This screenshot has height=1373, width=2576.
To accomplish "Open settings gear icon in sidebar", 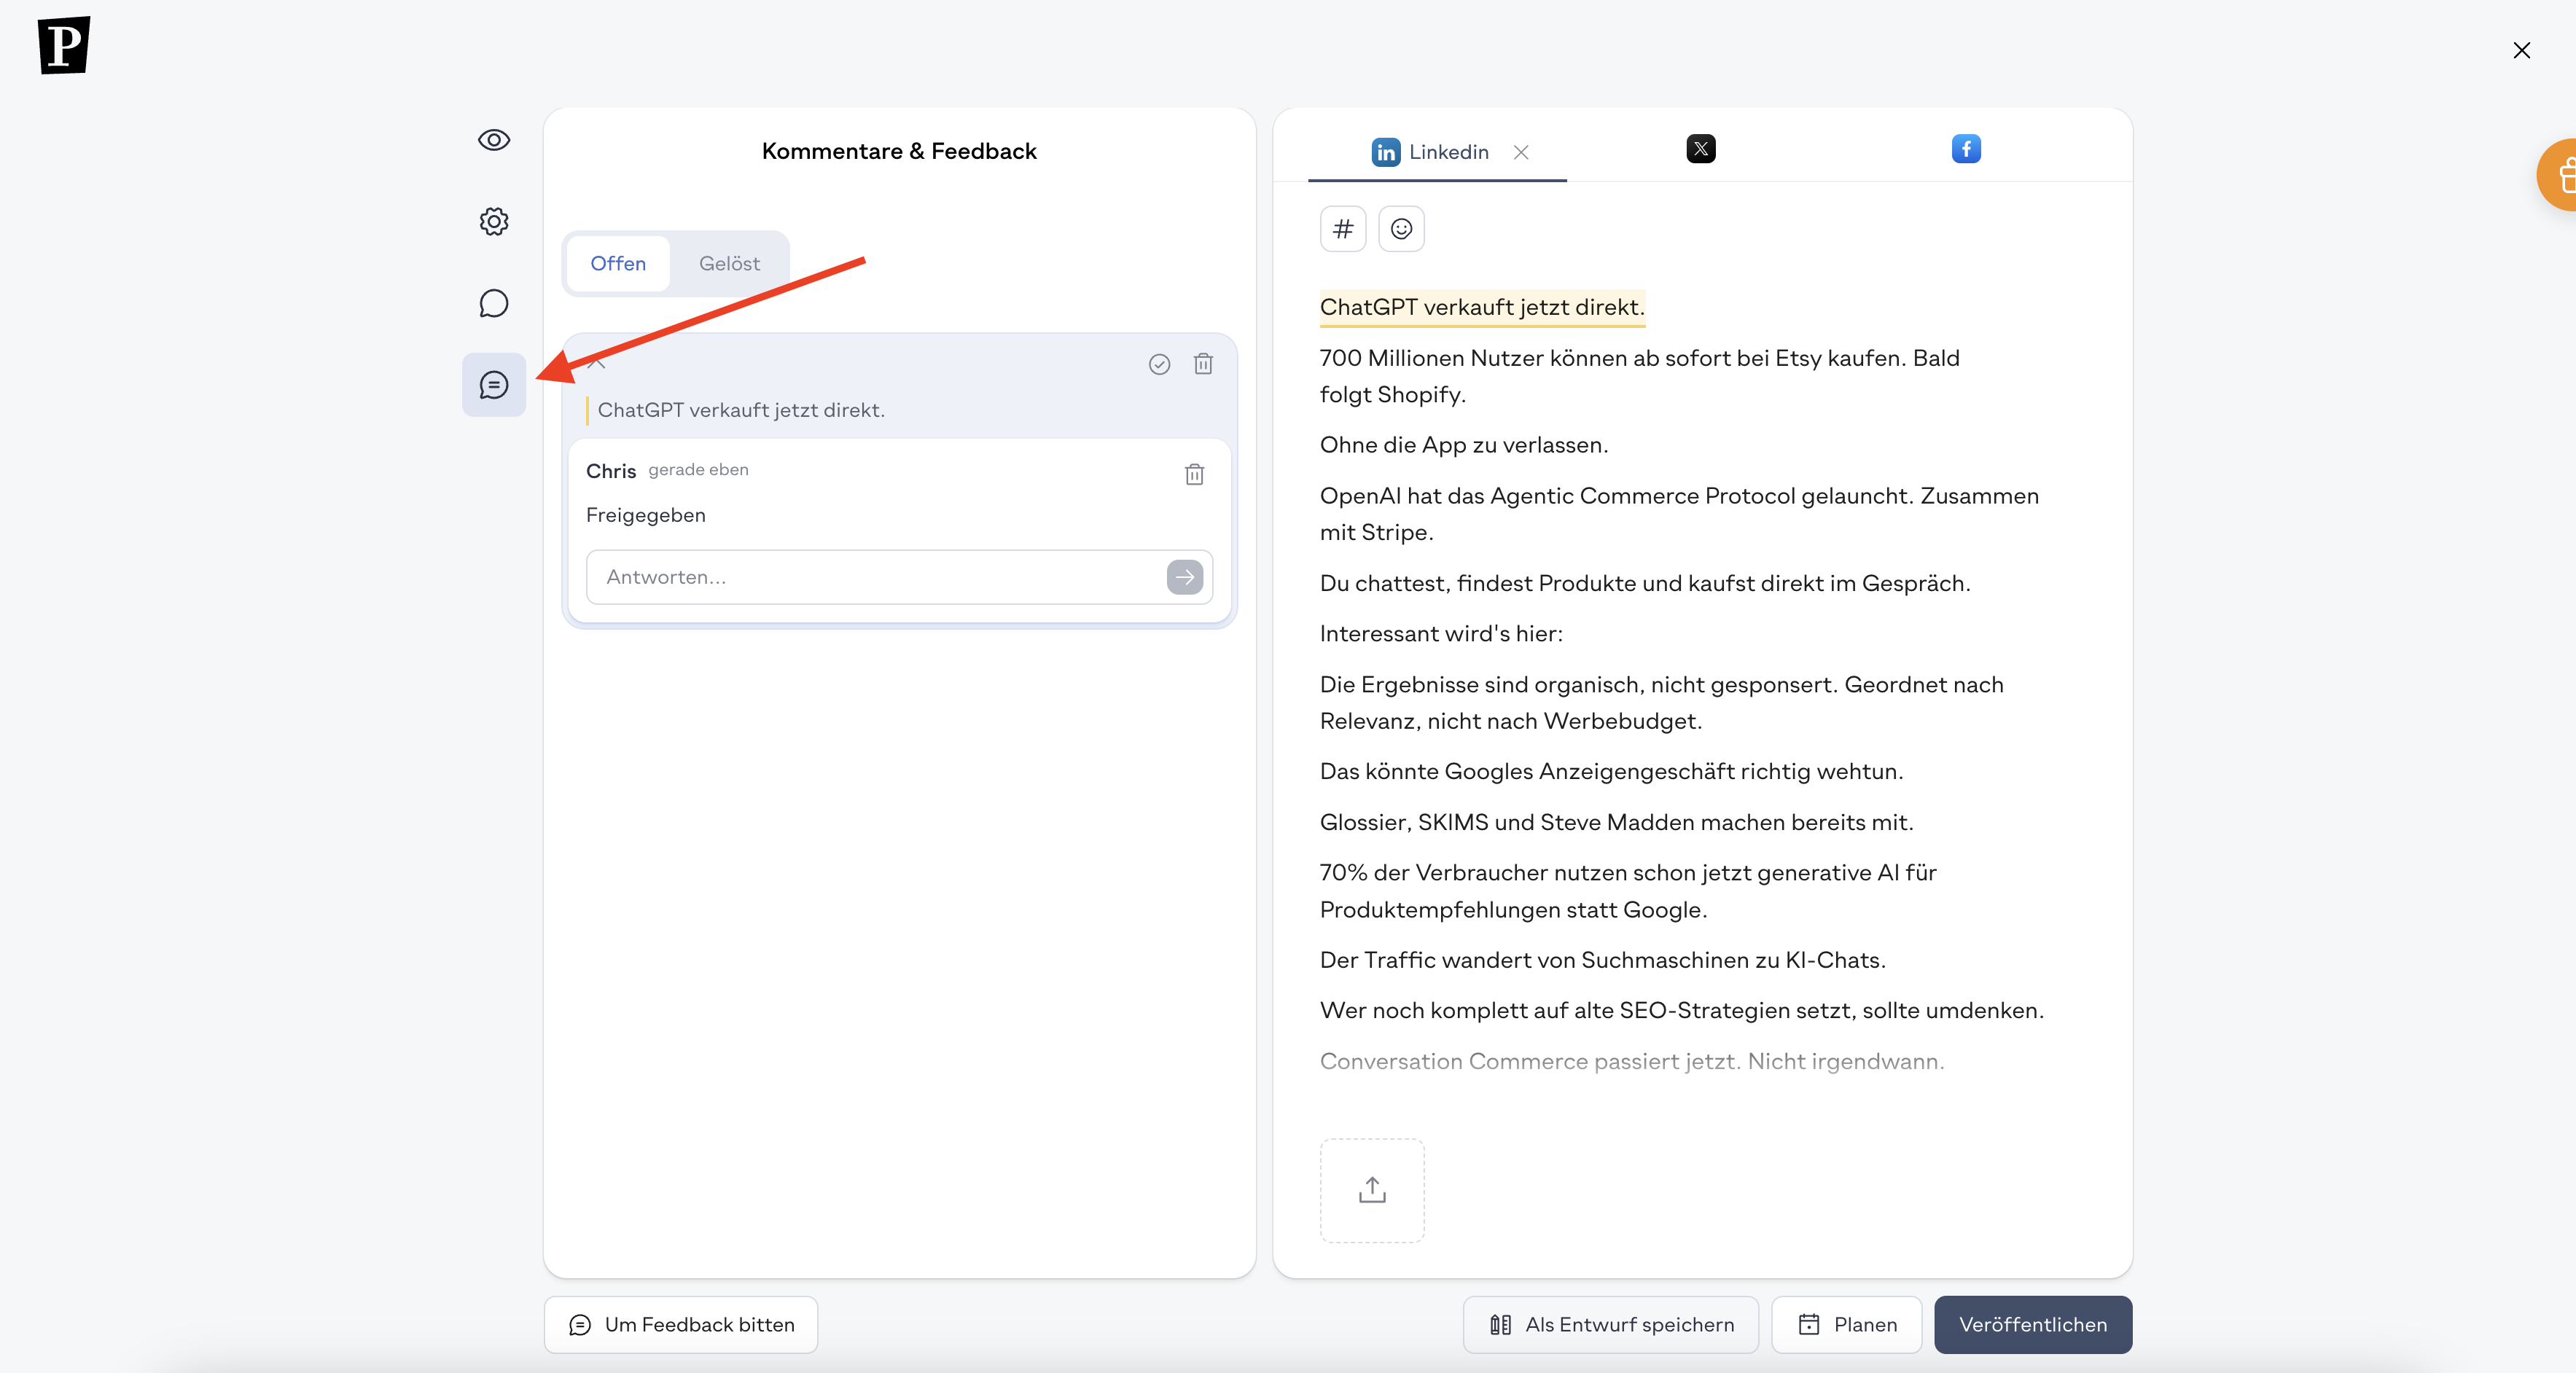I will (x=494, y=221).
